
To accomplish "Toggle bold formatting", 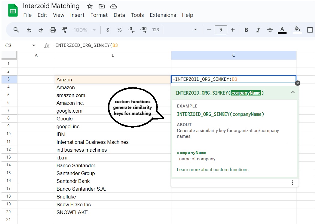I will 246,30.
